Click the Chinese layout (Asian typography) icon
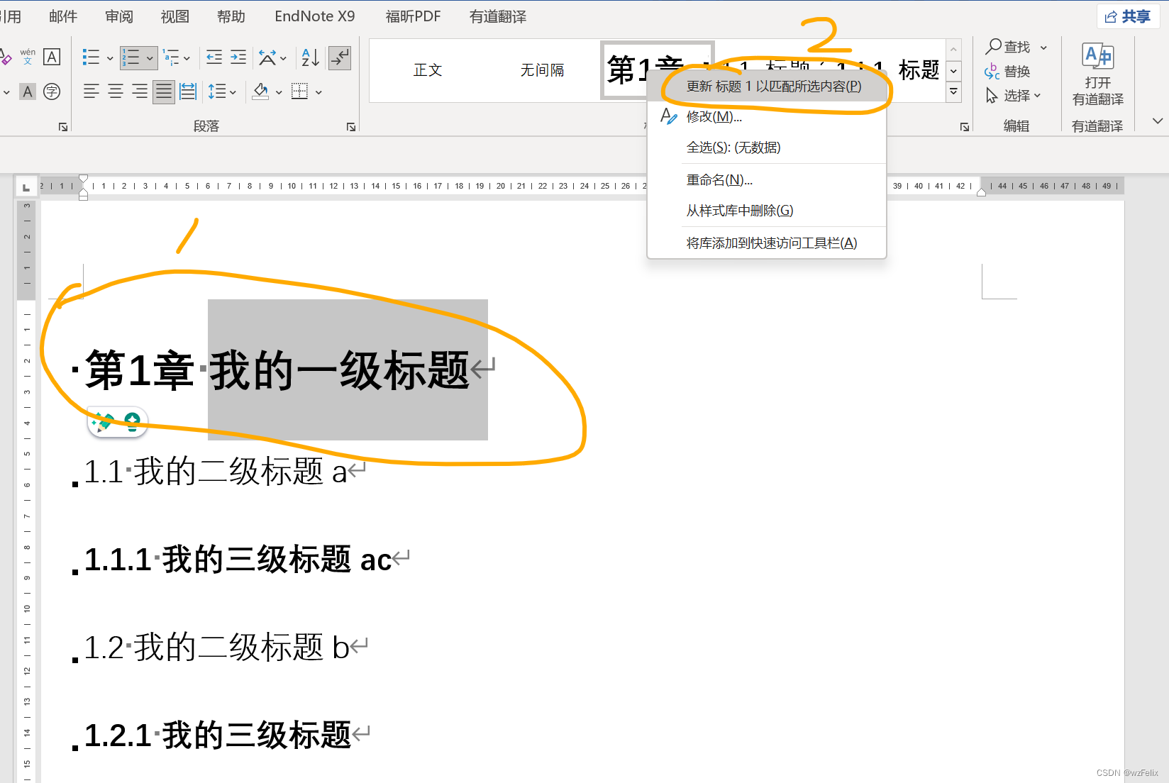1169x783 pixels. 267,57
